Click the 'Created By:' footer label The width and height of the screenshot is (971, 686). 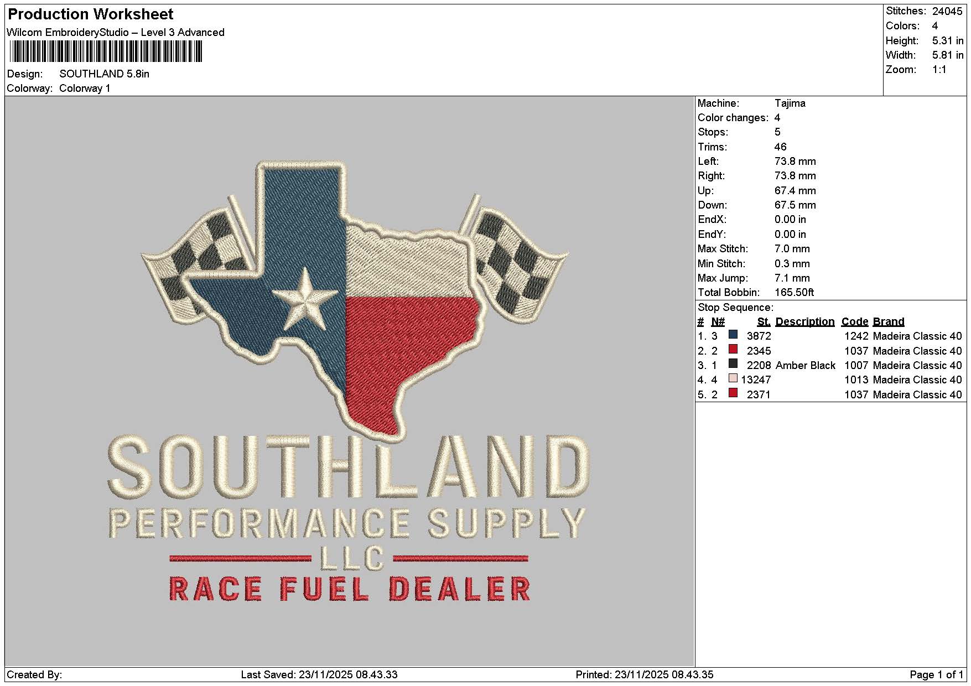click(x=34, y=675)
